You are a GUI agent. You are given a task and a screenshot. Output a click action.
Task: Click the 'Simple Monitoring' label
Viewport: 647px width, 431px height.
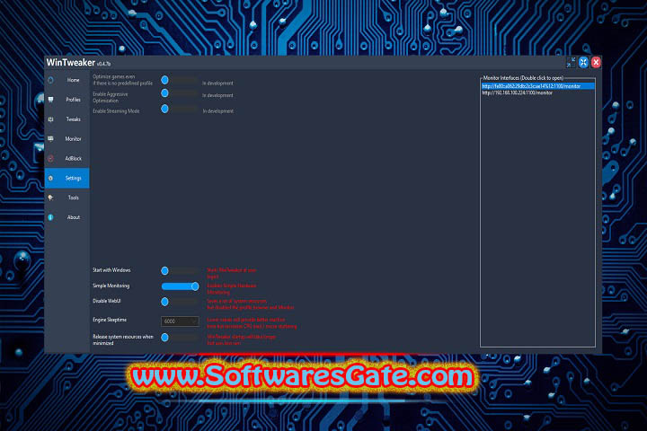coord(111,286)
